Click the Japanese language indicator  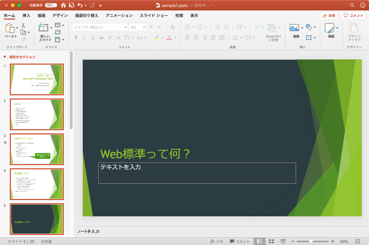46,241
